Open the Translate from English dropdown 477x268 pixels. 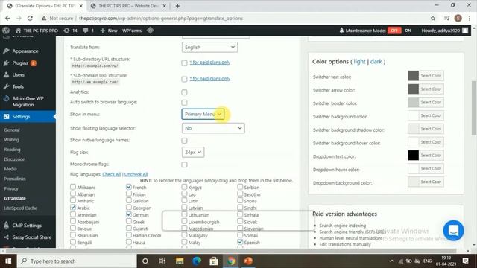pos(209,47)
